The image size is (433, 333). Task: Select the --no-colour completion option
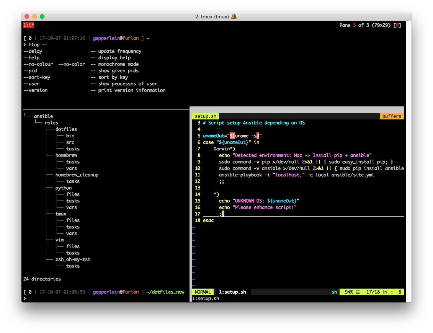[38, 64]
